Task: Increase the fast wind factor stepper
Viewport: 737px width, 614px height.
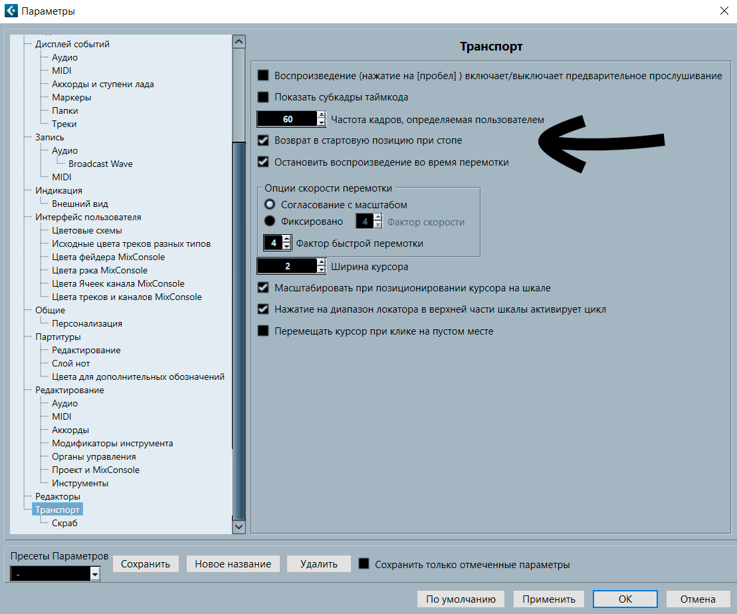Action: [287, 239]
